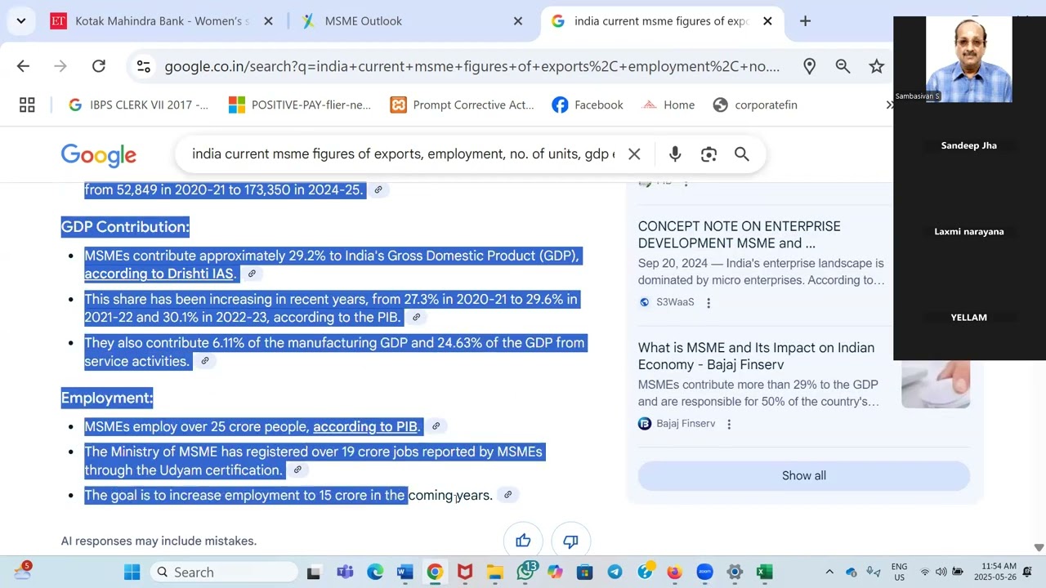Viewport: 1046px width, 588px height.
Task: Open the clock and date in system tray
Action: click(x=995, y=572)
